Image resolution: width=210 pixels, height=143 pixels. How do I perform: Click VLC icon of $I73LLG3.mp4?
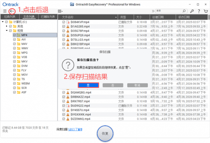[68, 40]
